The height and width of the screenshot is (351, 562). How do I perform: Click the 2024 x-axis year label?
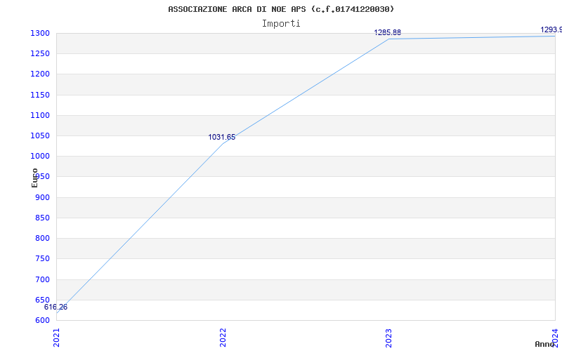[555, 337]
